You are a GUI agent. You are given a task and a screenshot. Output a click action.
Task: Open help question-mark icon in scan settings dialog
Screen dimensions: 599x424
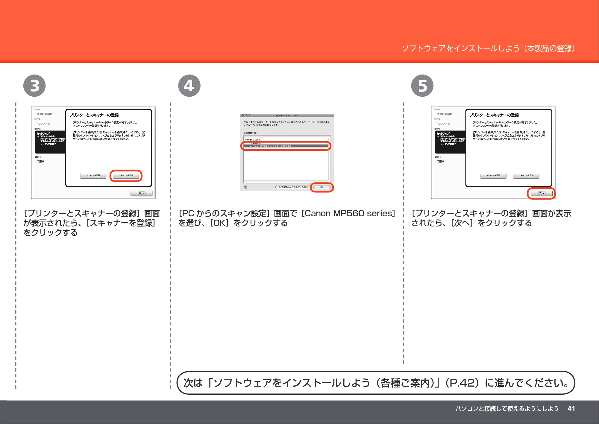(x=246, y=187)
